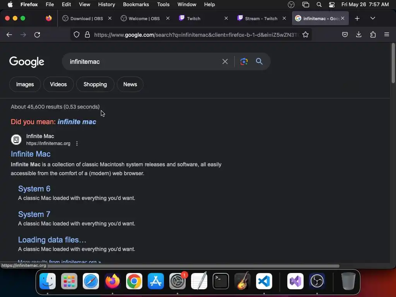This screenshot has height=297, width=396.
Task: Open the extensions puzzle icon
Action: (x=373, y=34)
